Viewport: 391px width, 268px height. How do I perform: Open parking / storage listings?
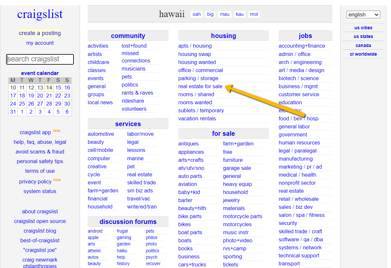coord(198,78)
